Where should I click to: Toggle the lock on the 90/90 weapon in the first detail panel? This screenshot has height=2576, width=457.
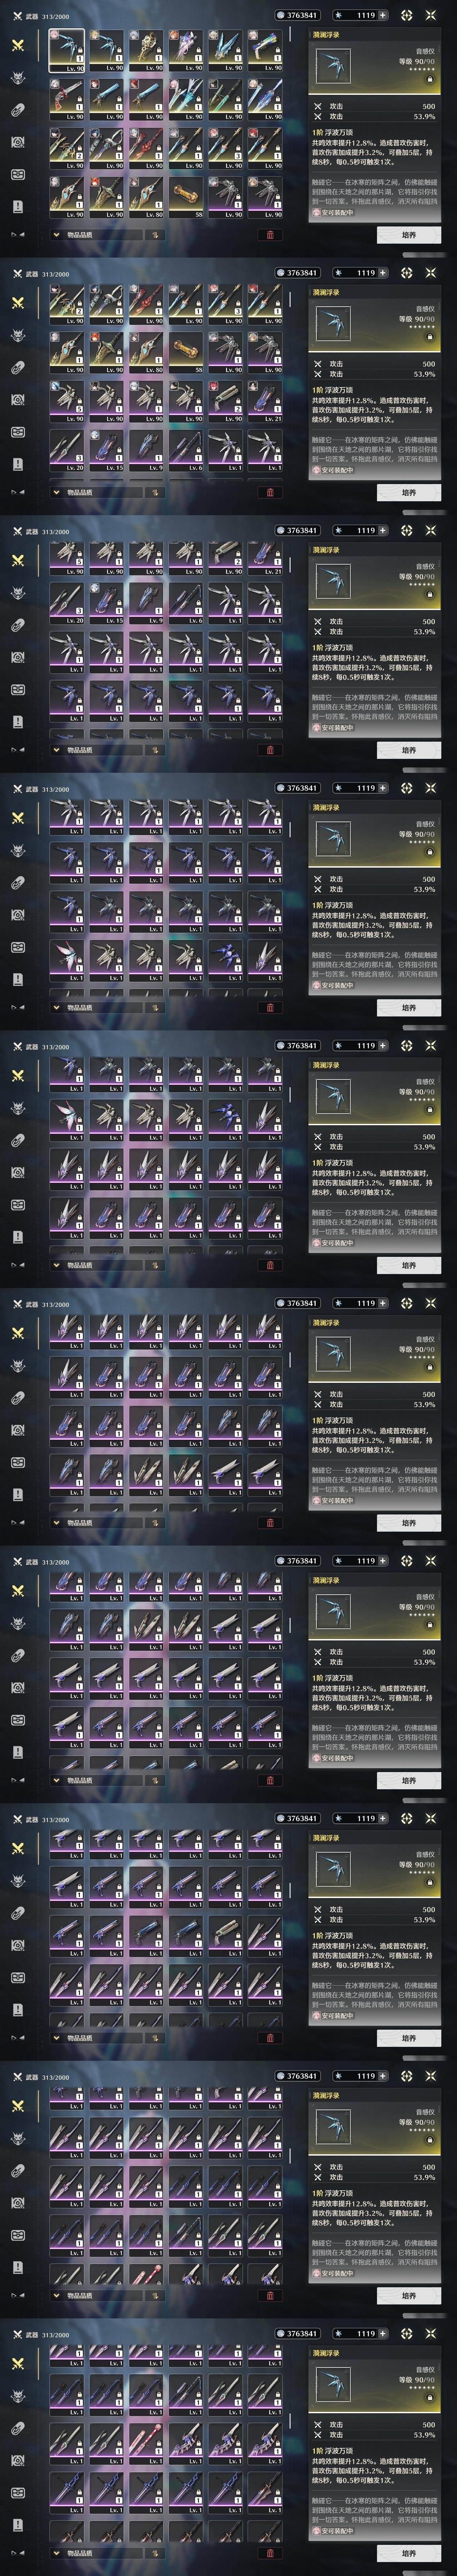click(x=430, y=78)
